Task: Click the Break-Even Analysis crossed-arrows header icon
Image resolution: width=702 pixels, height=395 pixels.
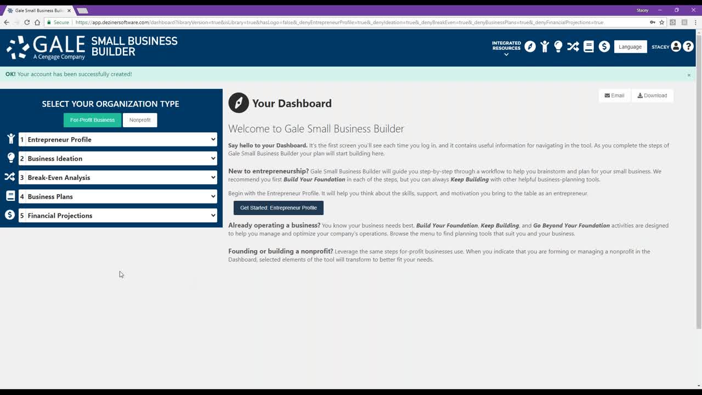Action: pos(573,47)
